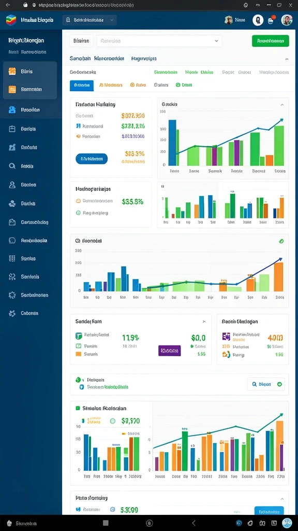Open the gear settings icon in sidebar
Screen dimensions: 298x531
tap(12, 295)
